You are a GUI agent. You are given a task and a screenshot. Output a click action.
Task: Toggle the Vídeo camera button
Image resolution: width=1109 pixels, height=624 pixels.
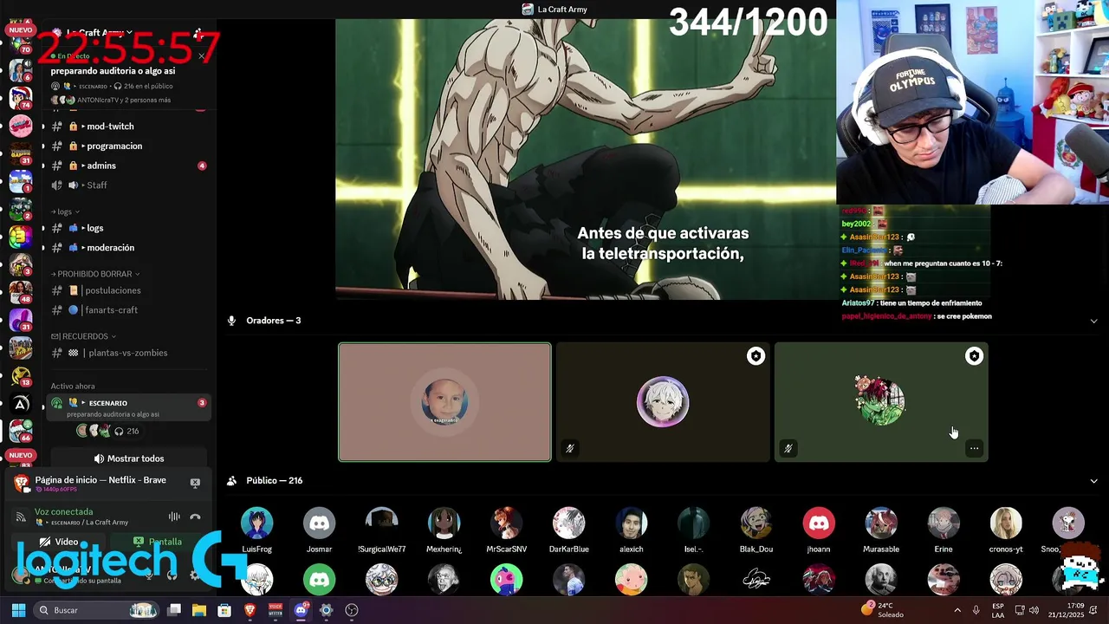[60, 542]
